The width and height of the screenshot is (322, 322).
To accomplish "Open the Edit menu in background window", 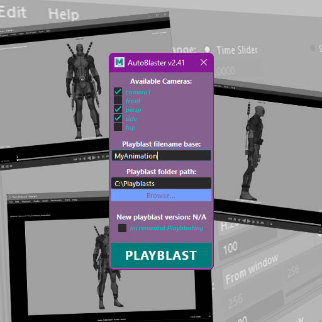I will click(x=13, y=12).
